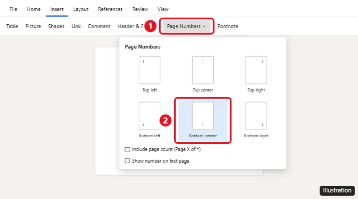Open the Layout tab
This screenshot has height=199, width=358.
(80, 9)
